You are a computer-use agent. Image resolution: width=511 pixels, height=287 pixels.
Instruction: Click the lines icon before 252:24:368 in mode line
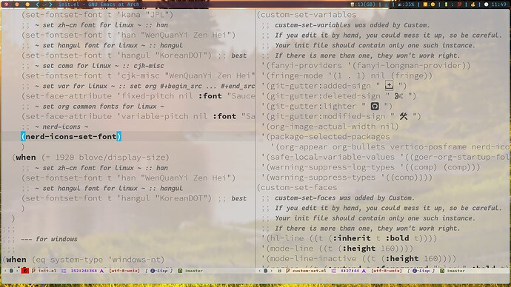pos(64,271)
